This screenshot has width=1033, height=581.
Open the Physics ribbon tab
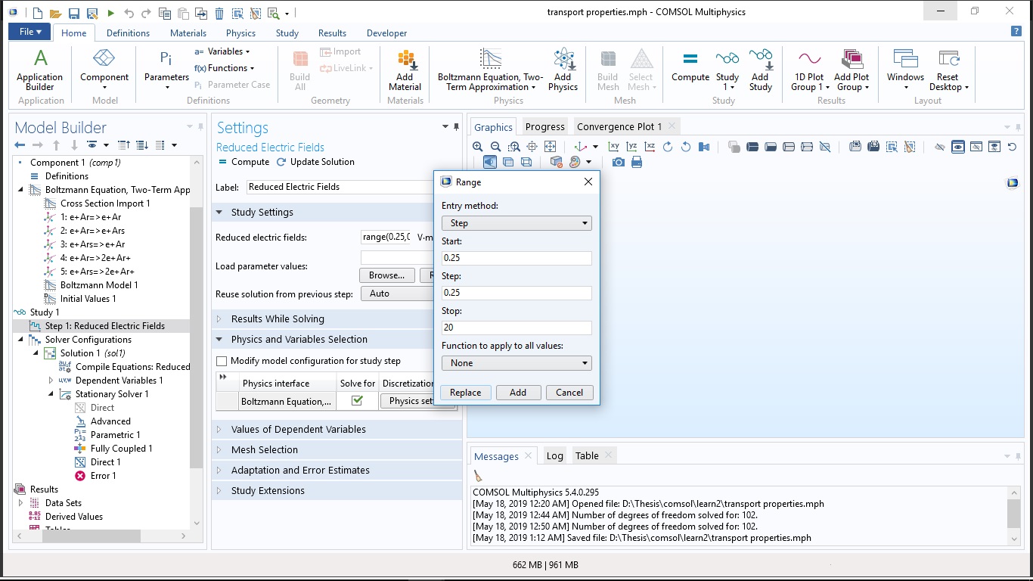[240, 33]
